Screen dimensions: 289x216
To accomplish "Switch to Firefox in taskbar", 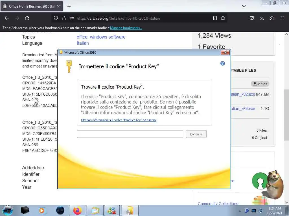I will [x=78, y=210].
